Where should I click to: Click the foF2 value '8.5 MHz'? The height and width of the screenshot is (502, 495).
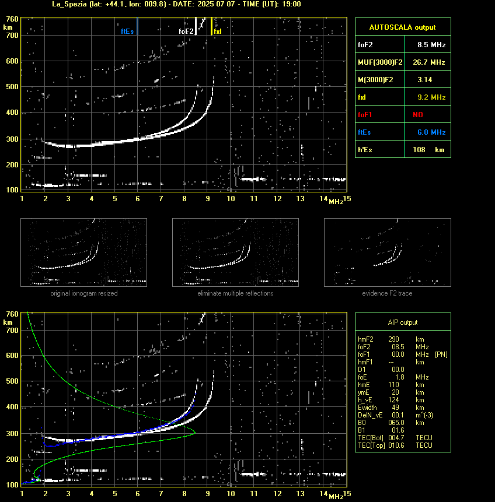(x=431, y=45)
